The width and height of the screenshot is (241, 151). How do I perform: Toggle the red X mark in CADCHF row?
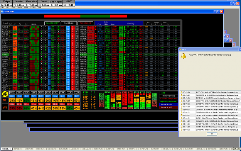click(58, 39)
